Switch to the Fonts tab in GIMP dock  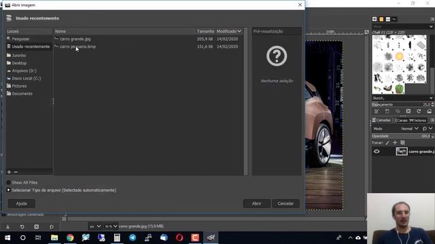tap(388, 19)
